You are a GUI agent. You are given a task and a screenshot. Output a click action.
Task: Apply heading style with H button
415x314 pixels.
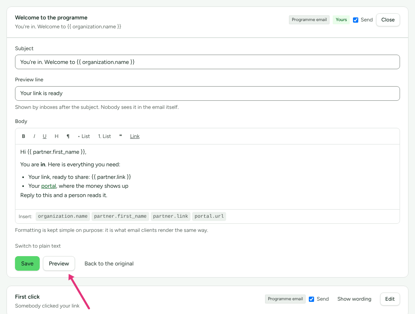click(x=56, y=136)
